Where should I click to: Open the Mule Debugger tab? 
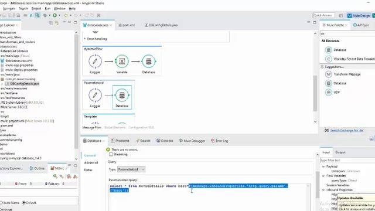coord(192,141)
